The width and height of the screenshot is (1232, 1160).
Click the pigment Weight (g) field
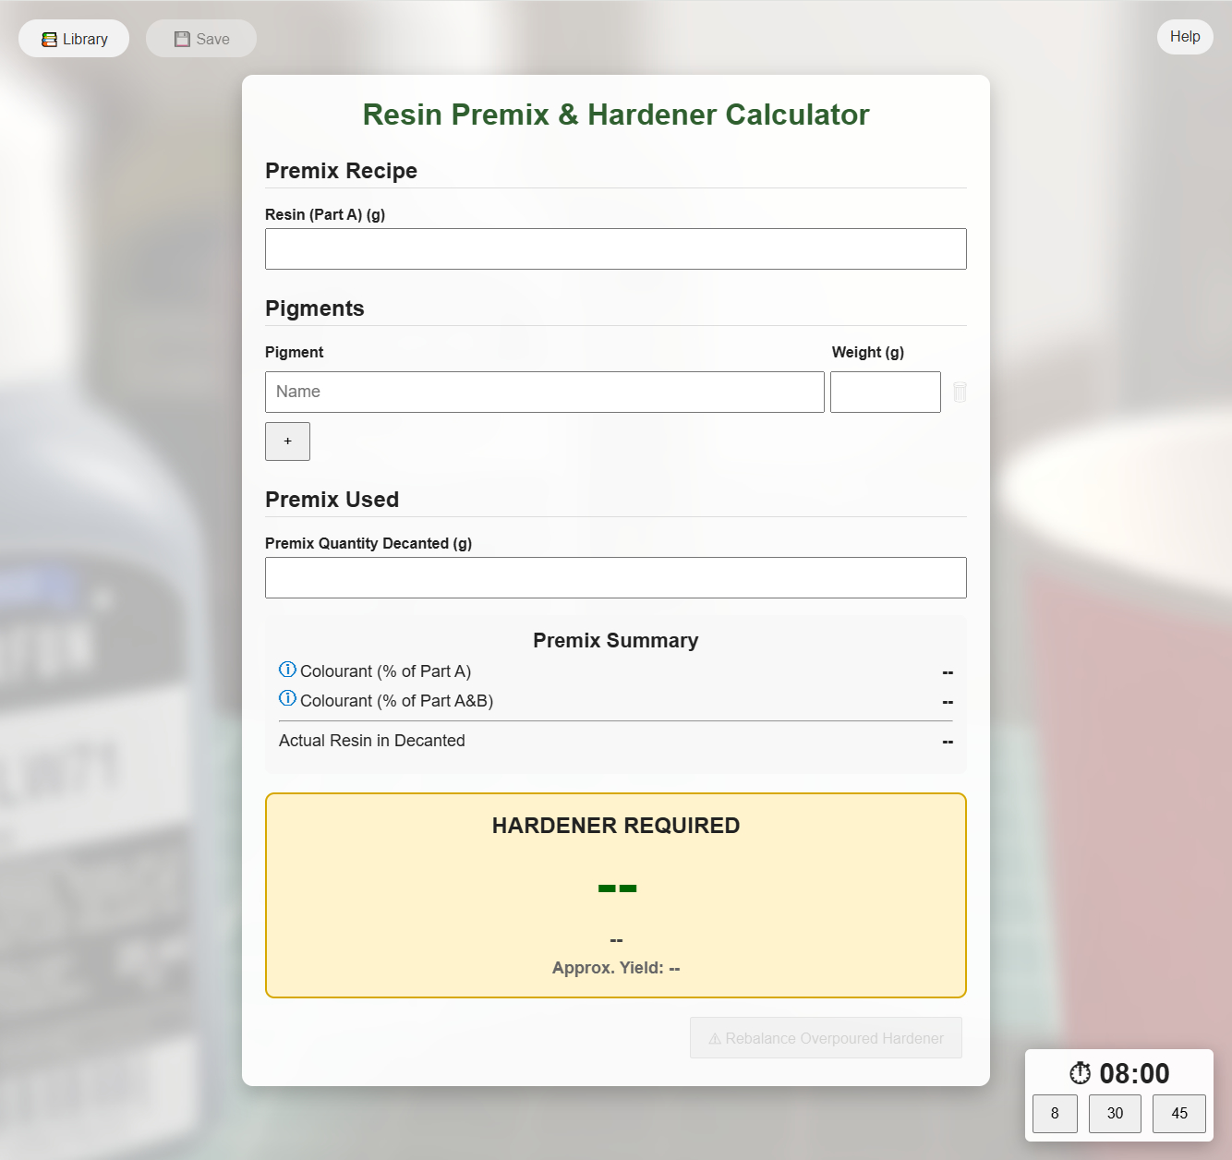point(886,393)
